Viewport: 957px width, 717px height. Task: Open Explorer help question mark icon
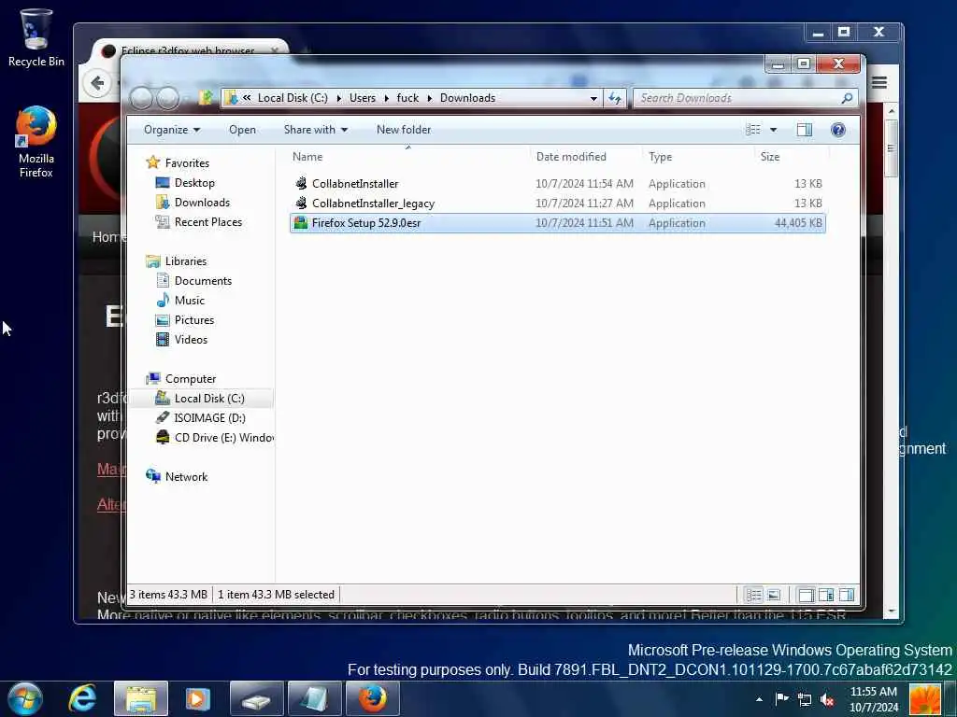coord(838,129)
